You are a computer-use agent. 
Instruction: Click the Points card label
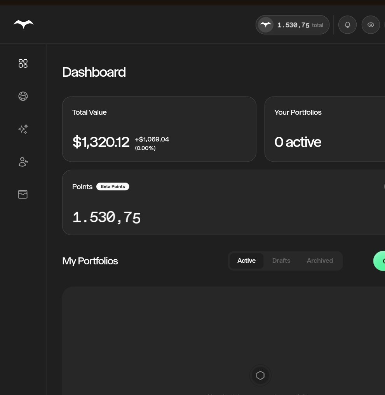click(82, 187)
